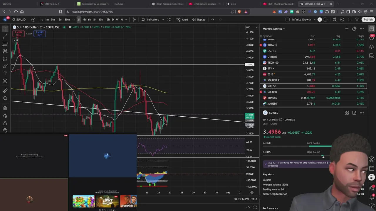
Task: Click the red SELL price button
Action: (19, 34)
